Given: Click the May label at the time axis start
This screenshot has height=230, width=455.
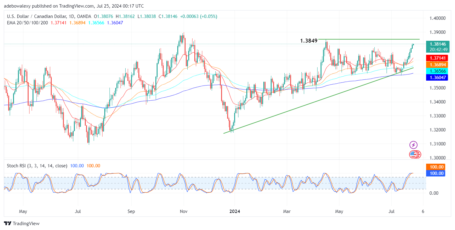Looking at the screenshot, I should tap(23, 211).
